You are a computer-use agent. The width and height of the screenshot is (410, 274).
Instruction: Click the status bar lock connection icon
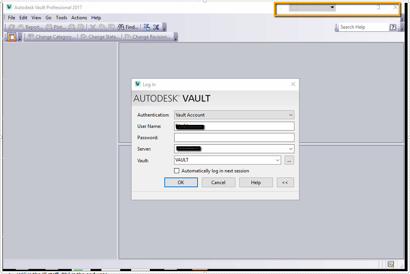(391, 264)
